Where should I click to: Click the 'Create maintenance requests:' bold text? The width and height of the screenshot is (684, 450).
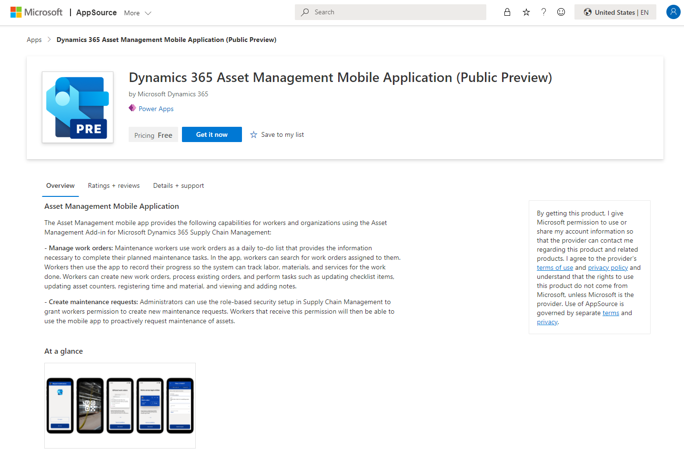[x=93, y=302]
